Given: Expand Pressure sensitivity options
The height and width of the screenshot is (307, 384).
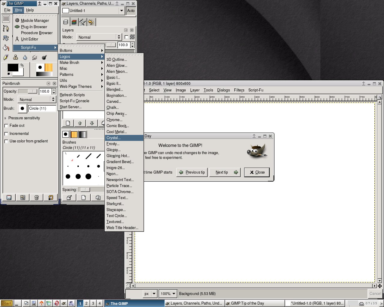Looking at the screenshot, I should [5, 118].
